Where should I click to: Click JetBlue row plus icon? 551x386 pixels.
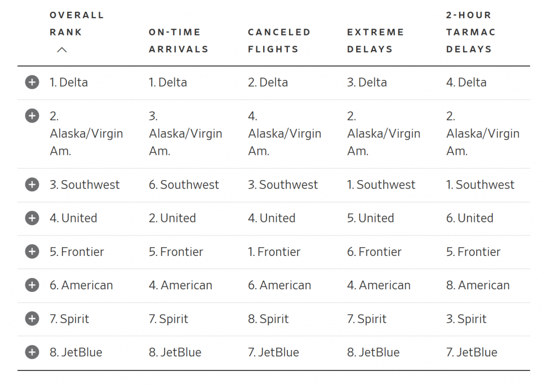coord(32,352)
